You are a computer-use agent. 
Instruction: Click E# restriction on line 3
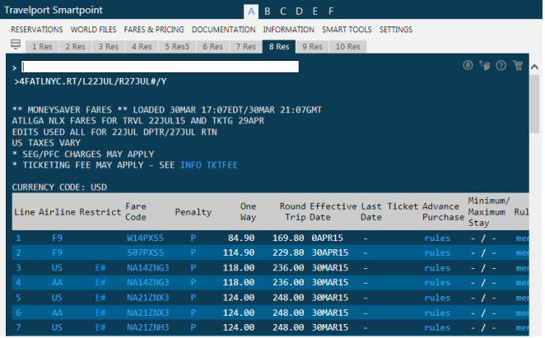click(x=100, y=268)
